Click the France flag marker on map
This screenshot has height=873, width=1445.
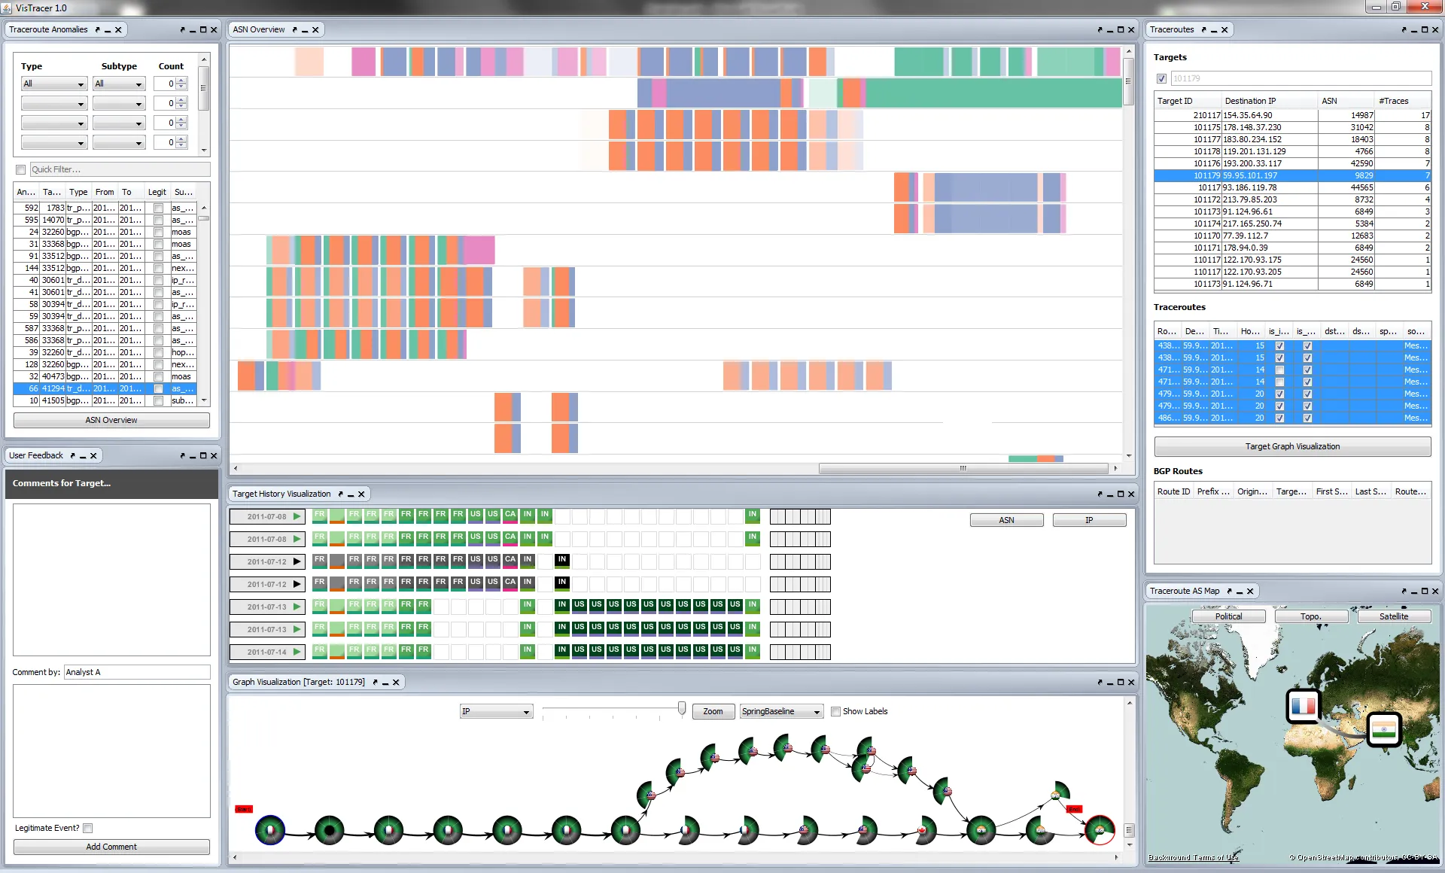[1303, 706]
